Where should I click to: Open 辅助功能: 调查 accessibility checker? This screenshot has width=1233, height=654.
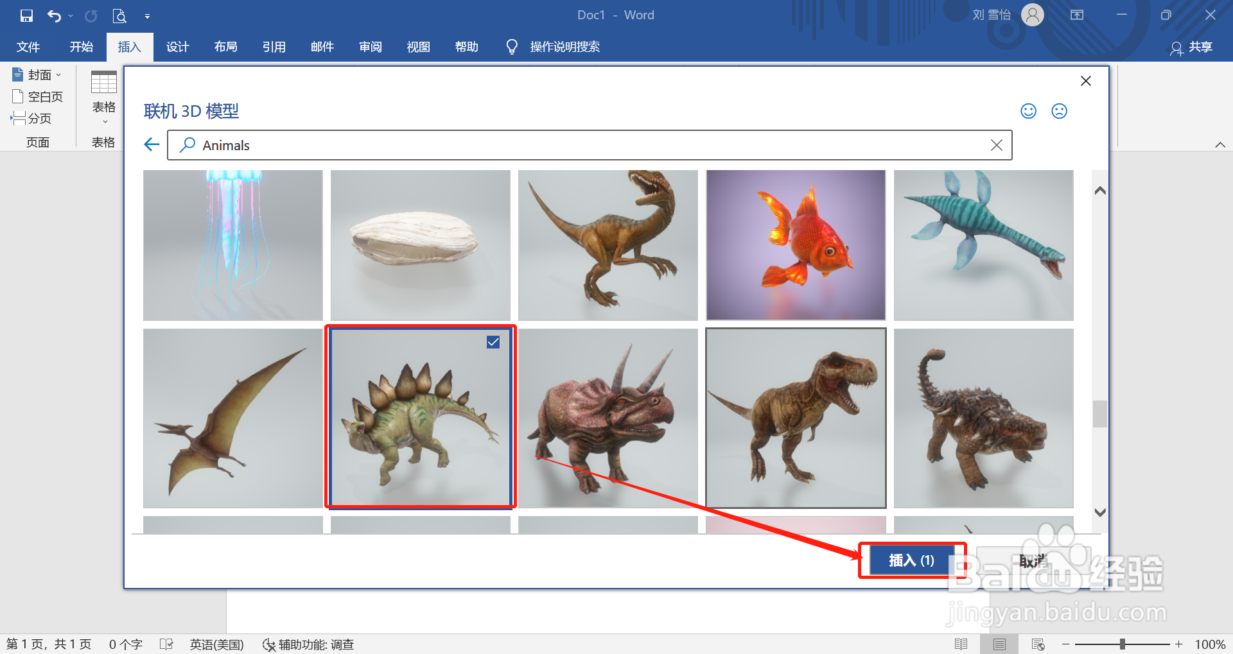pyautogui.click(x=308, y=644)
